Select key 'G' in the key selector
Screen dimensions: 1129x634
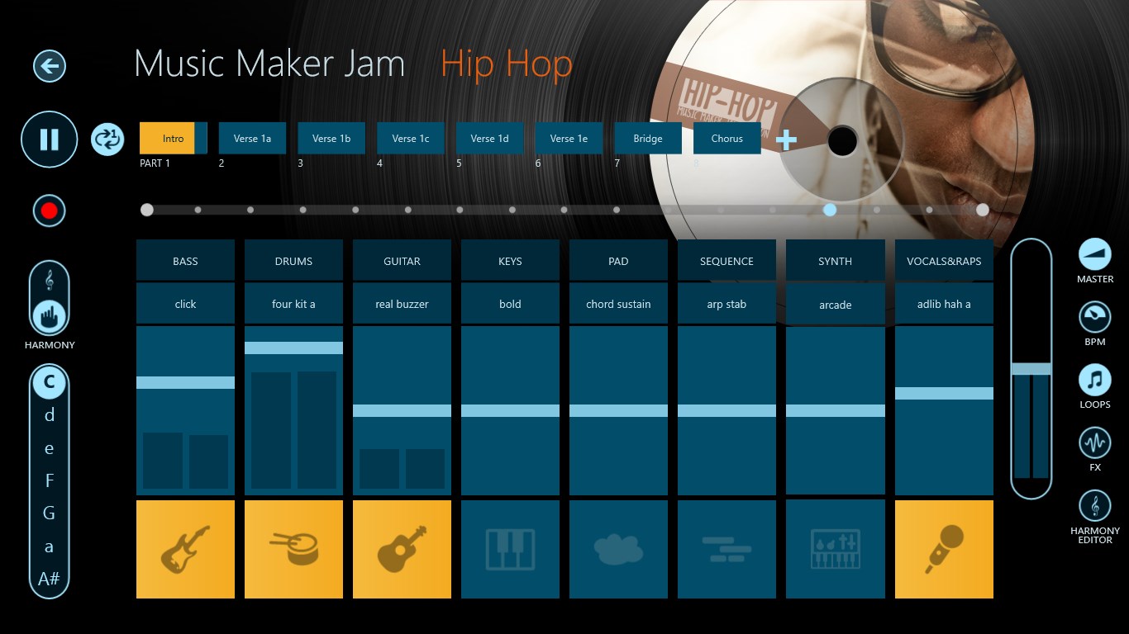[x=49, y=513]
